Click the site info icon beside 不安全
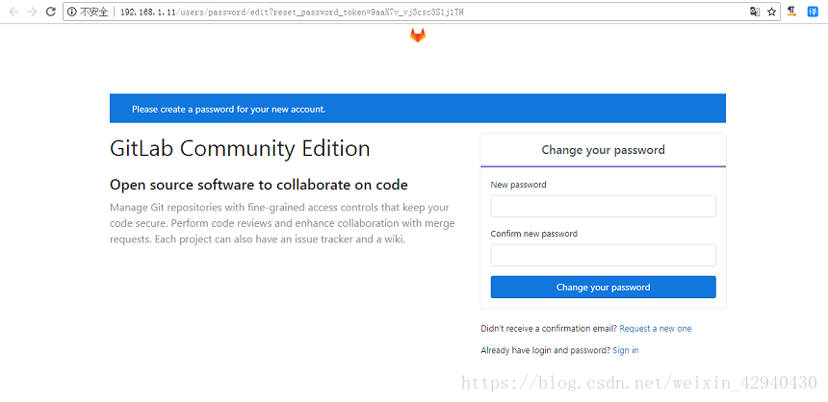This screenshot has height=402, width=828. [72, 12]
